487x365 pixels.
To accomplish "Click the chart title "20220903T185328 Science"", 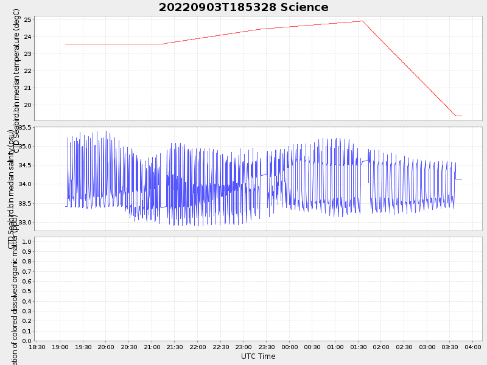I will [243, 7].
